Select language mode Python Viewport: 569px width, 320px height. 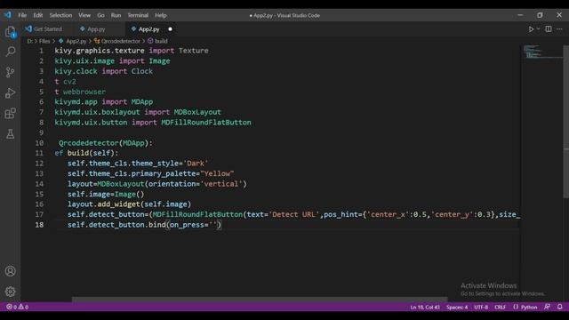529,307
